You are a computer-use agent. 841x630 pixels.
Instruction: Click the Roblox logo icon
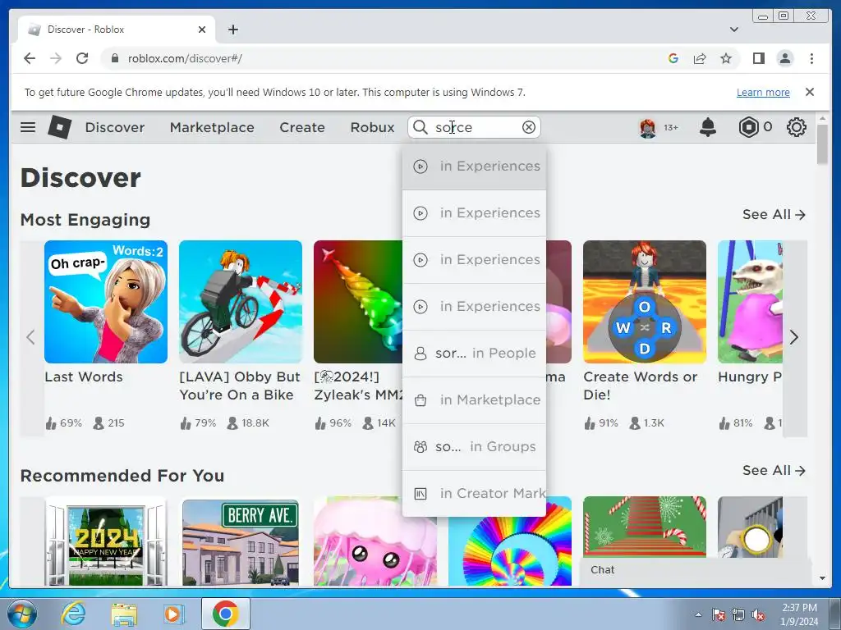59,127
